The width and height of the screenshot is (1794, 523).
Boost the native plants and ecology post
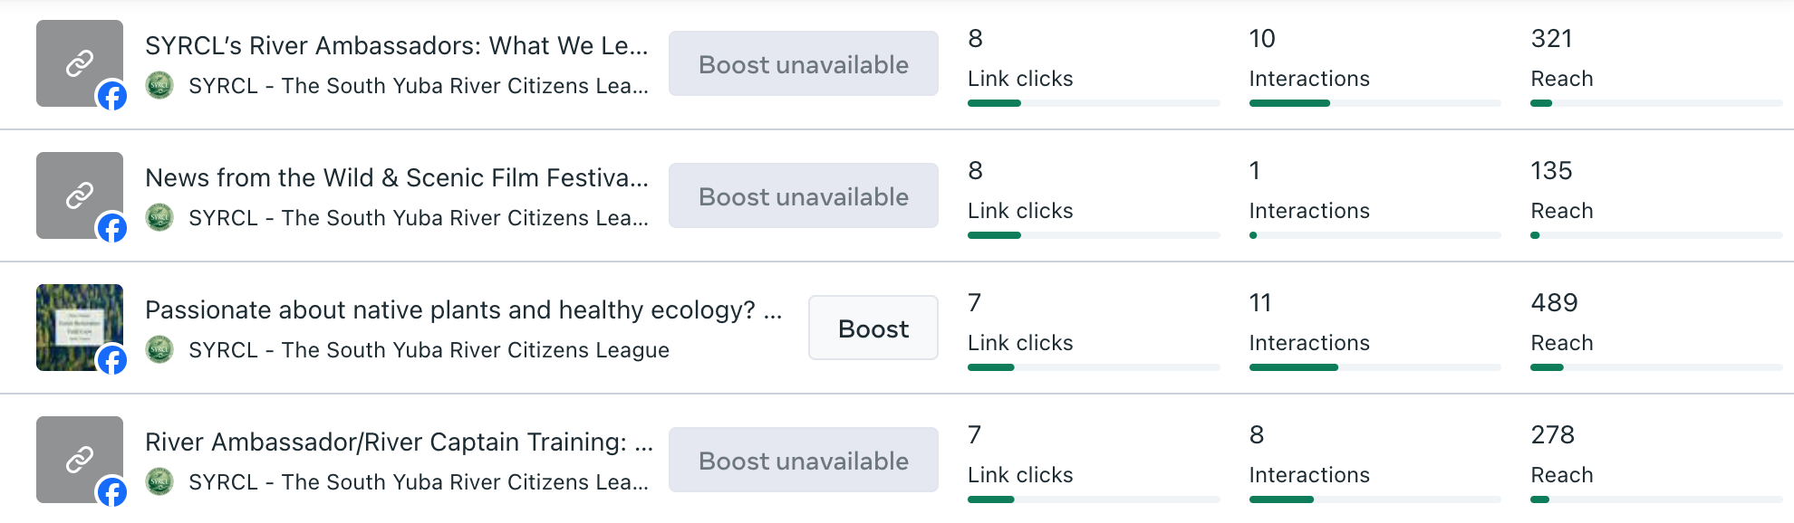[873, 328]
